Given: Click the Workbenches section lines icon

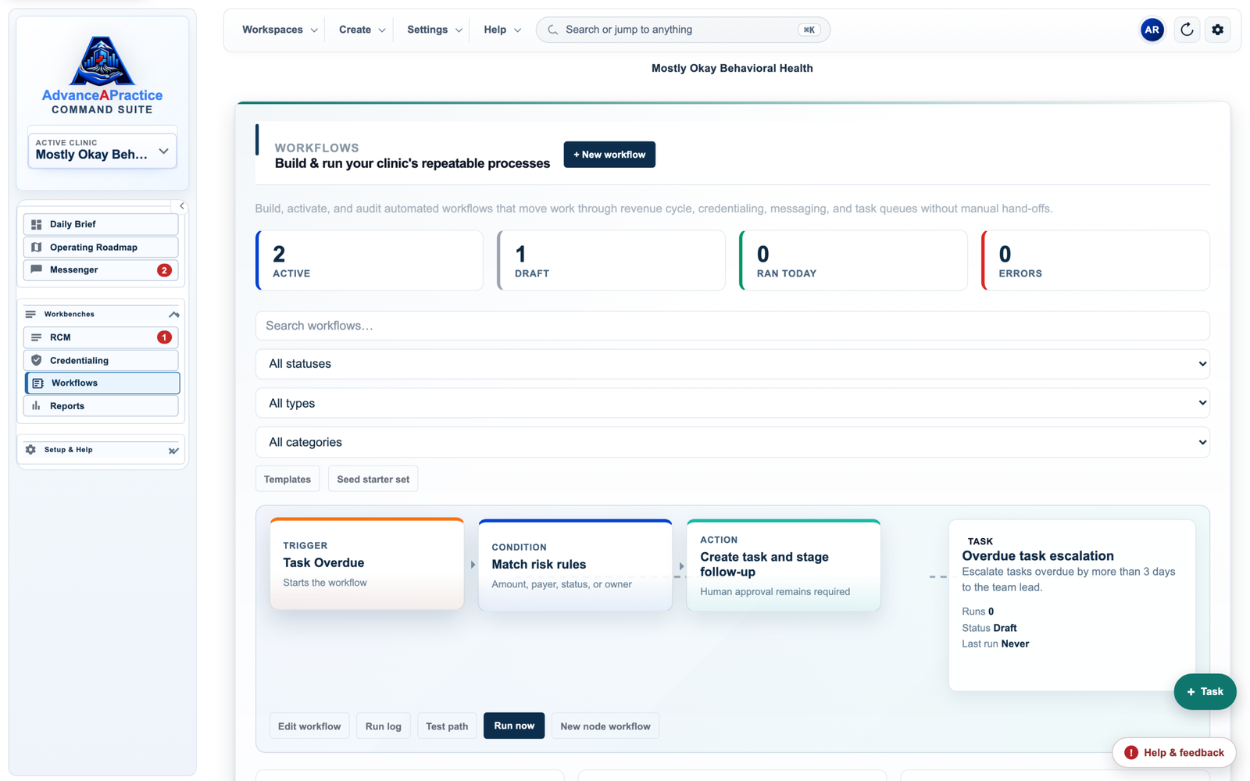Looking at the screenshot, I should coord(30,314).
